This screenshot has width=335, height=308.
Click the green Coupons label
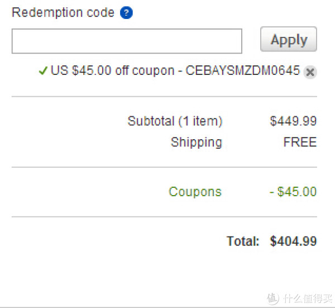[195, 192]
